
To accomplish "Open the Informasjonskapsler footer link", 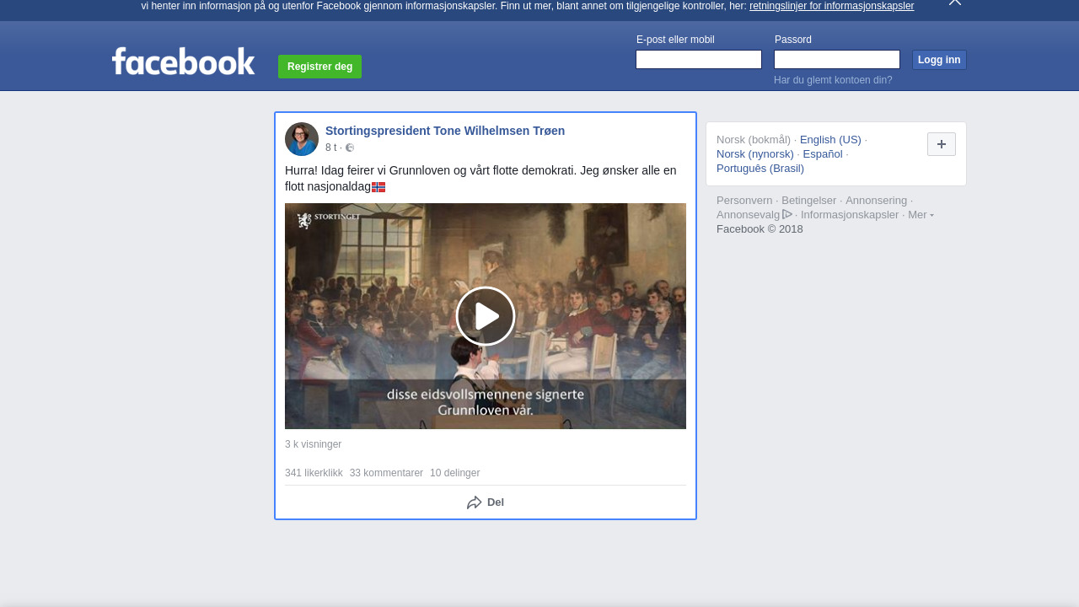I will pyautogui.click(x=850, y=215).
